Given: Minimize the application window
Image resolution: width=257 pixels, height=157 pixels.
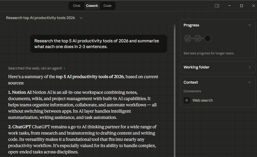Looking at the screenshot, I should (x=229, y=6).
